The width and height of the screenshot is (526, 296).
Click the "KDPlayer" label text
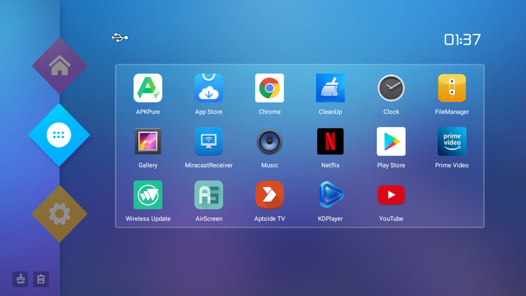click(x=330, y=219)
